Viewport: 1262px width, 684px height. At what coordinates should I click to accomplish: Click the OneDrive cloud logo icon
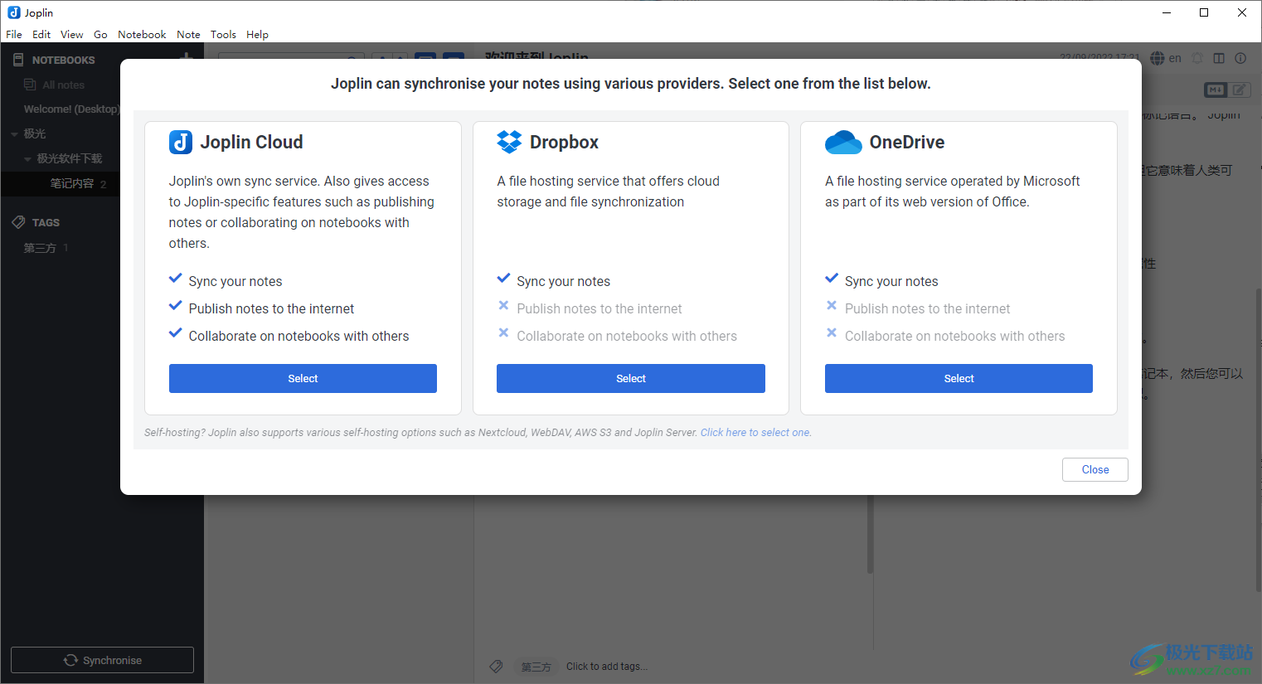[x=843, y=143]
